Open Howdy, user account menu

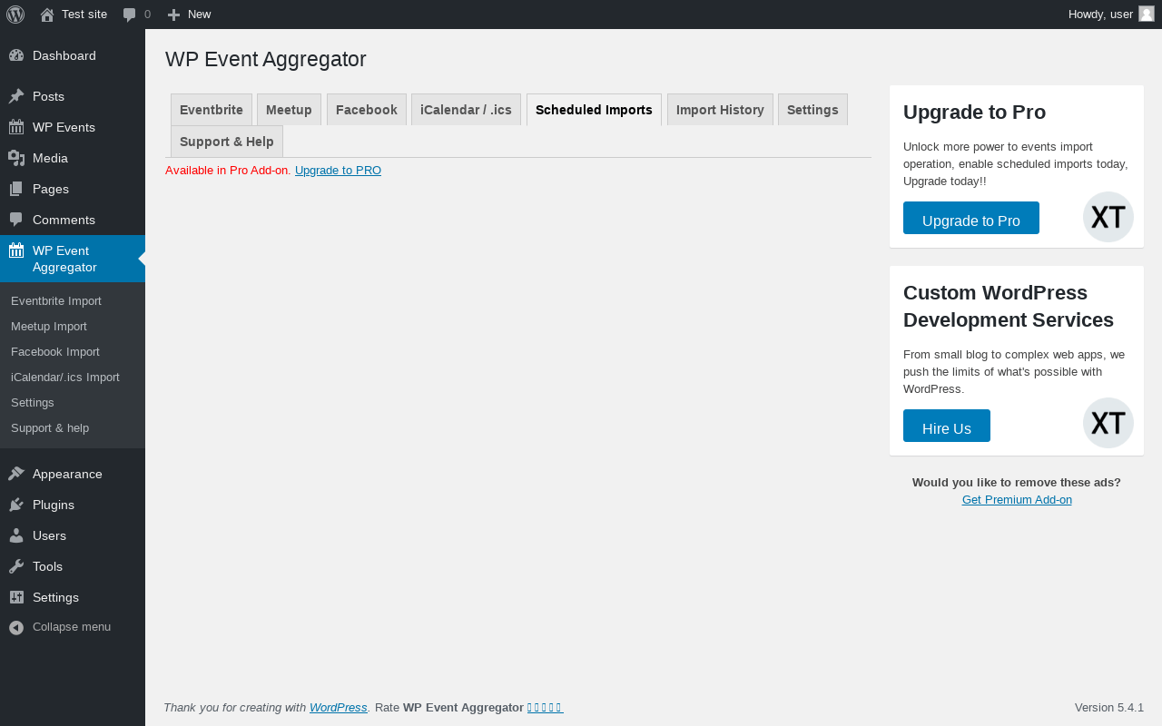tap(1111, 14)
